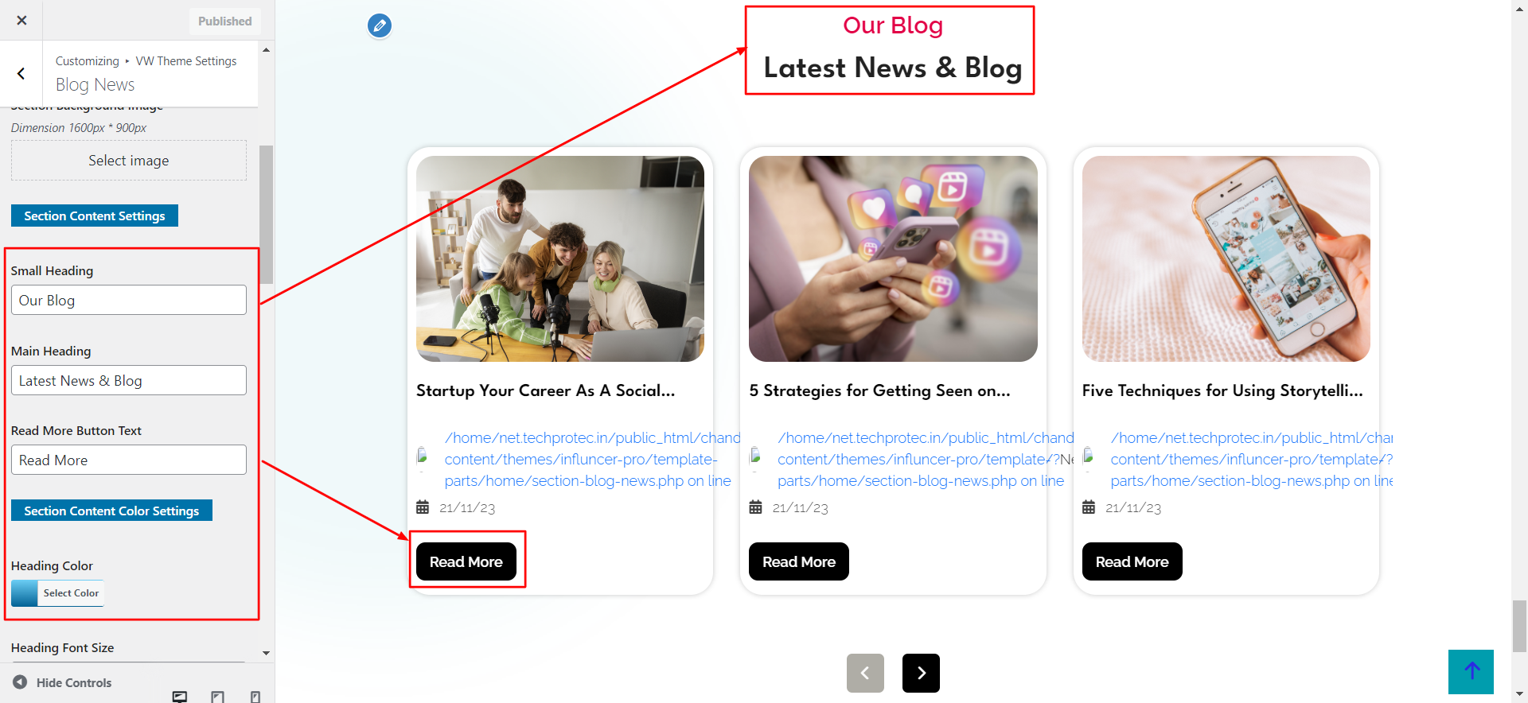
Task: Click the calendar icon on first post
Action: pos(423,507)
